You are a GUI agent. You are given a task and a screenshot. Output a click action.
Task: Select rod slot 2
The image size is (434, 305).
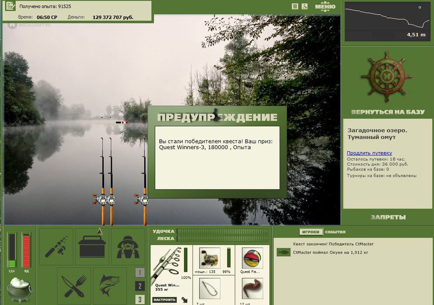pyautogui.click(x=140, y=286)
